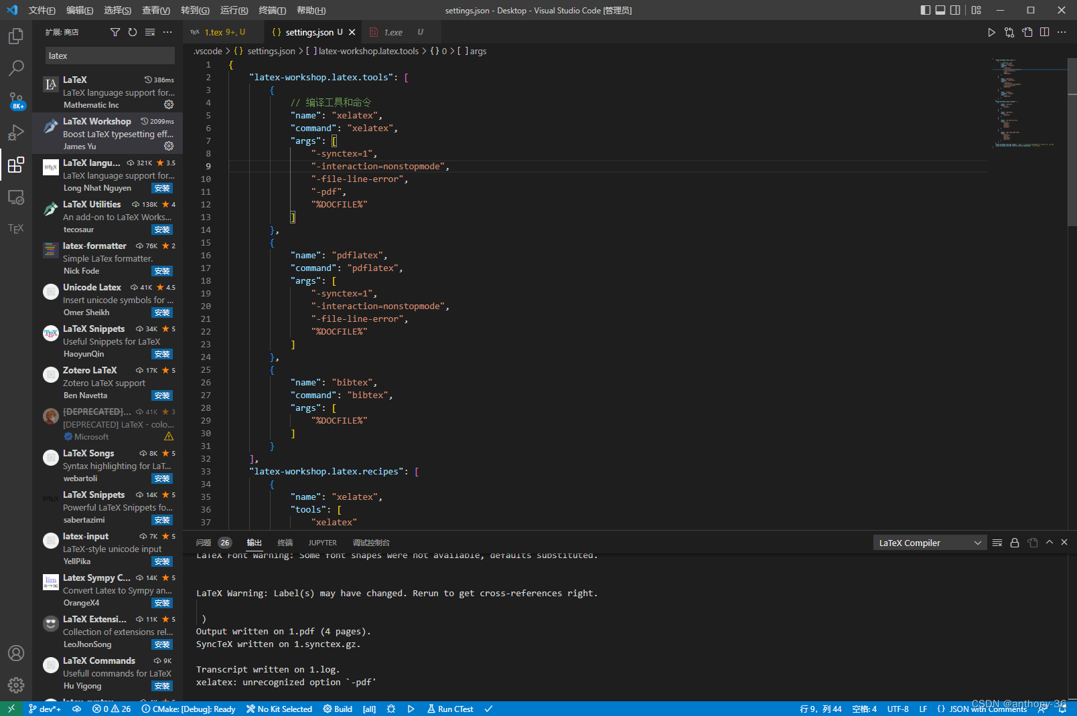This screenshot has width=1077, height=716.
Task: Switch to the JUPYTER panel tab
Action: point(323,543)
